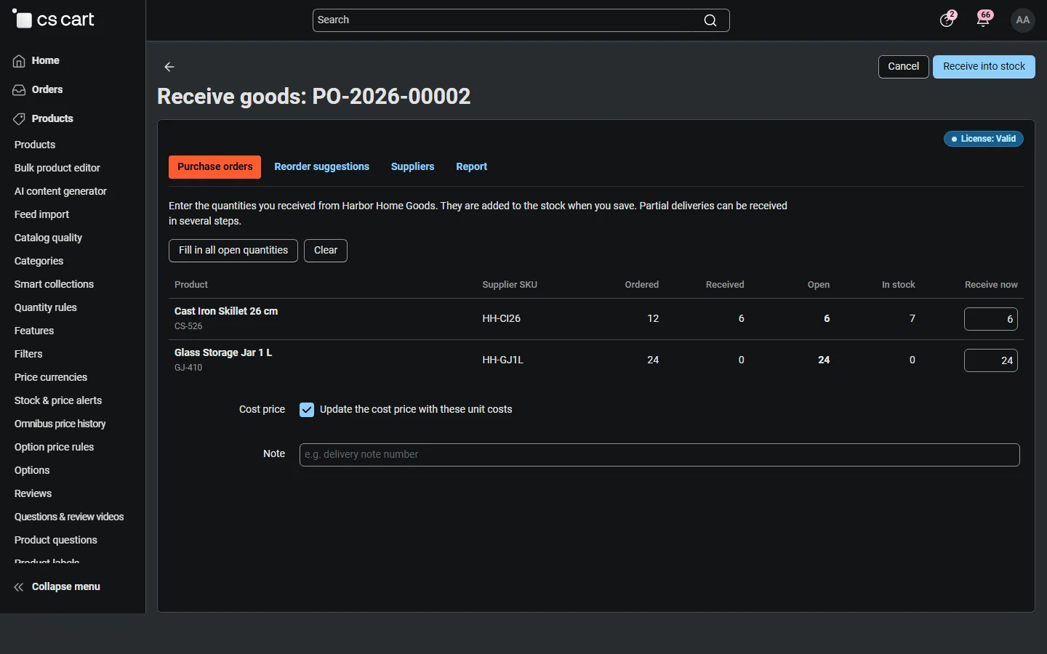The image size is (1047, 654).
Task: Open AI content generator link
Action: pyautogui.click(x=60, y=191)
